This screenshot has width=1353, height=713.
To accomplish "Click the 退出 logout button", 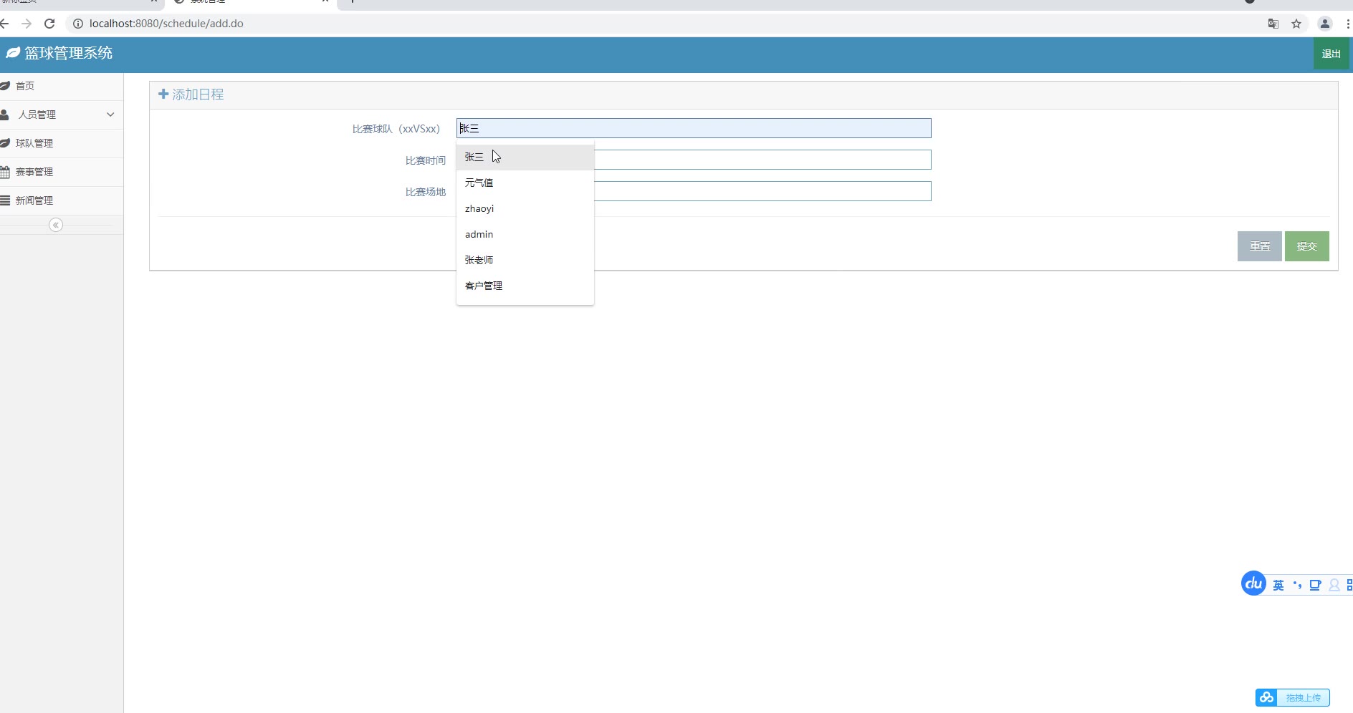I will pyautogui.click(x=1331, y=54).
